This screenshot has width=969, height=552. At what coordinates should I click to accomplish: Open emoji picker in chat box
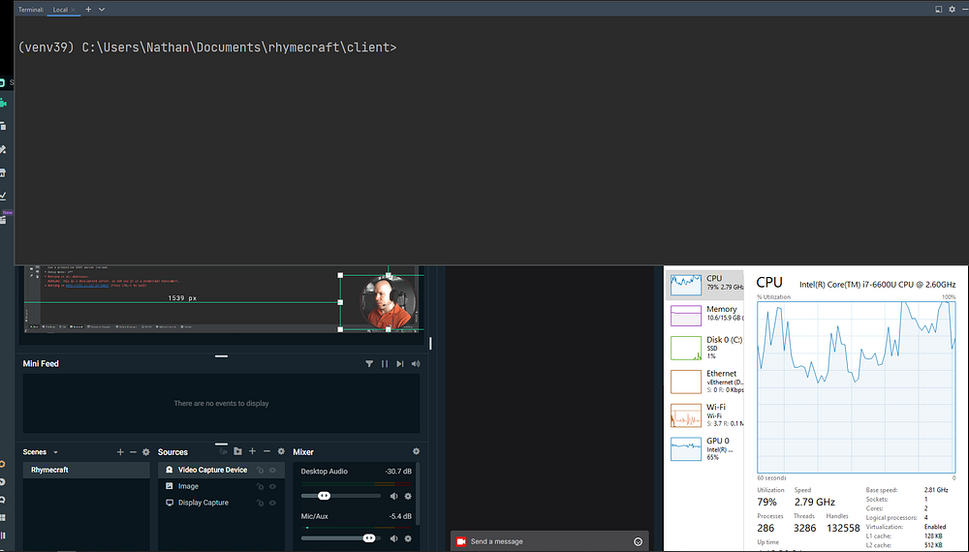[639, 542]
